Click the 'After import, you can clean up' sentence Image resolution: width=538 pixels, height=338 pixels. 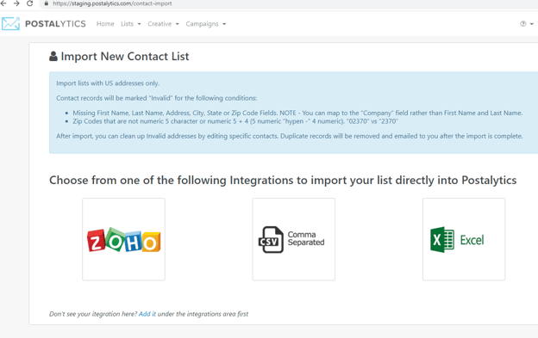tap(289, 136)
